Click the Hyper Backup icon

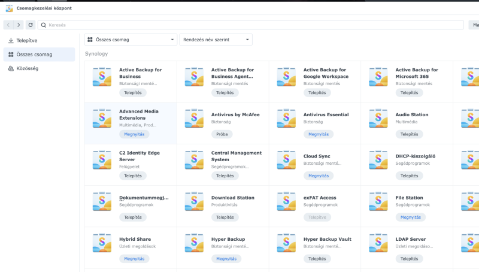tap(194, 243)
